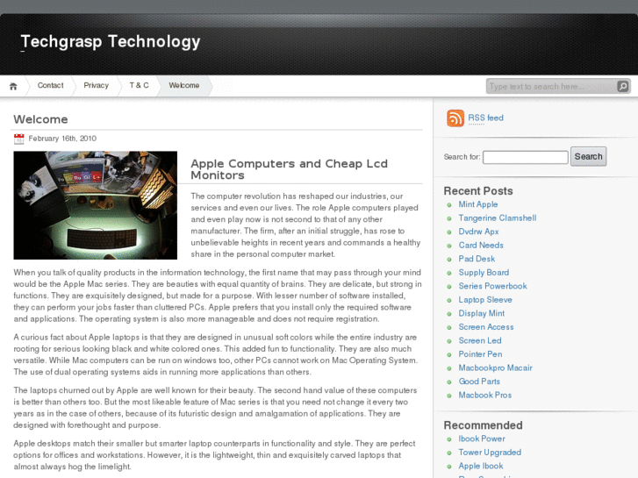
Task: Select the Welcome navigation tab
Action: pyautogui.click(x=184, y=85)
